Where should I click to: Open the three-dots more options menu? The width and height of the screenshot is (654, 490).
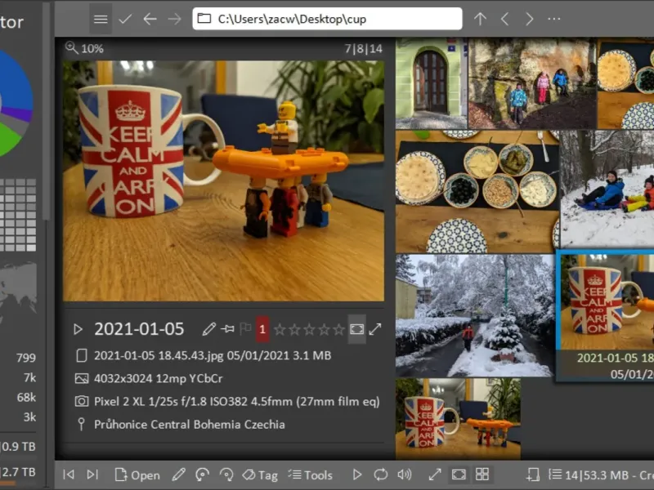point(554,19)
